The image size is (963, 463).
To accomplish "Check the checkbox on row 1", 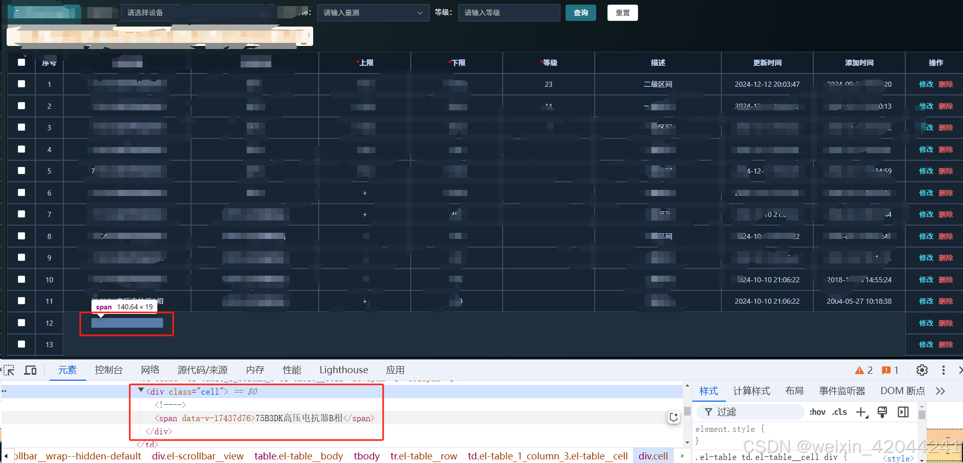I will (x=21, y=84).
